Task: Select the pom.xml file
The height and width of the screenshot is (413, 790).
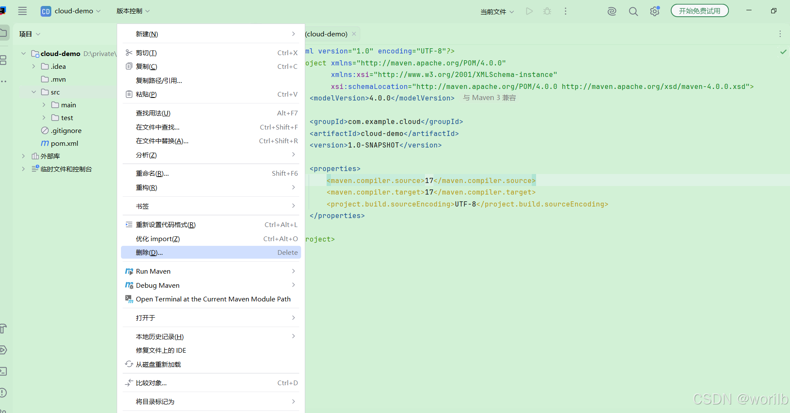Action: pyautogui.click(x=59, y=143)
